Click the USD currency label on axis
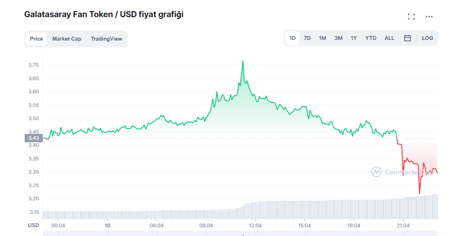Screen dimensions: 449x236 point(34,225)
